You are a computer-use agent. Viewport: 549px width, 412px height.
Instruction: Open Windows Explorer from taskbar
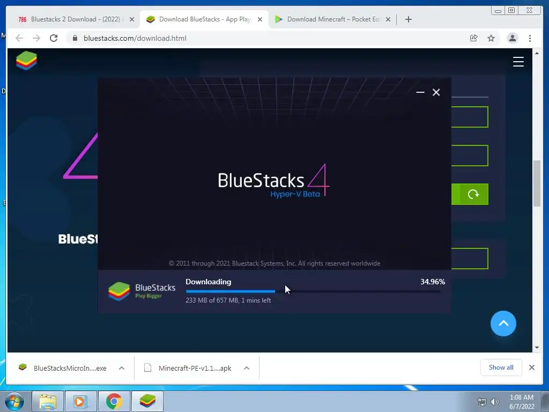pos(48,401)
